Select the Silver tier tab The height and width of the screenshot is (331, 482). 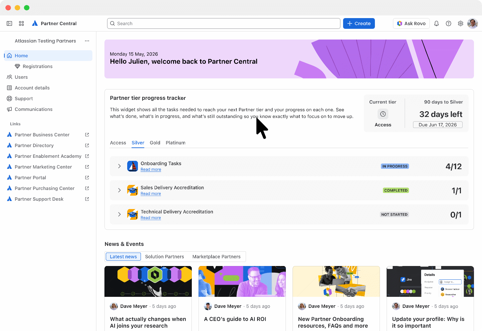[x=138, y=143]
